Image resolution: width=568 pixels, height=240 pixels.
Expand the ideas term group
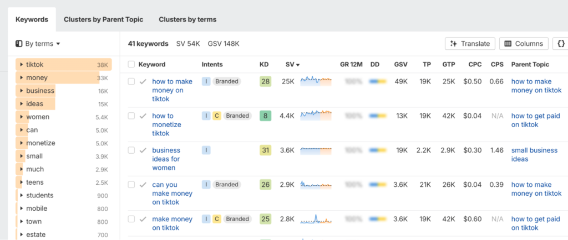(22, 103)
